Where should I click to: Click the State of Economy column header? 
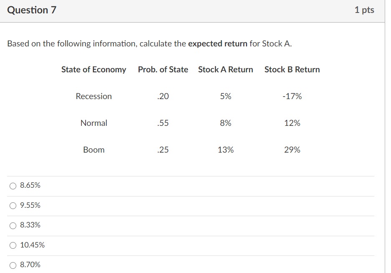[93, 70]
